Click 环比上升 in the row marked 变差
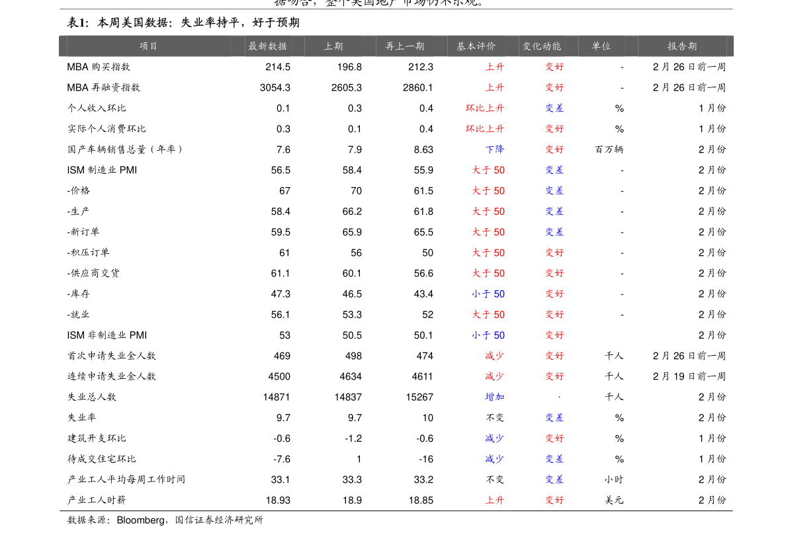This screenshot has width=788, height=539. [484, 108]
